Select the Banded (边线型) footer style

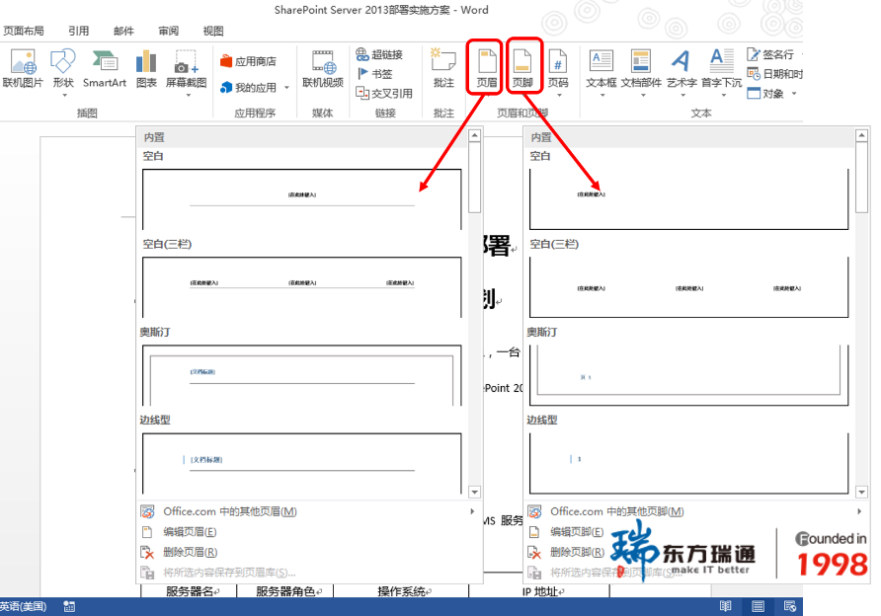(x=688, y=463)
